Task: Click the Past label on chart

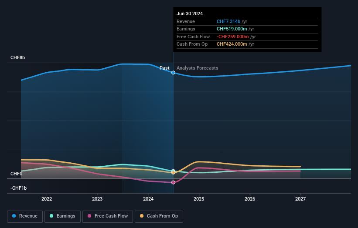Action: tap(164, 68)
